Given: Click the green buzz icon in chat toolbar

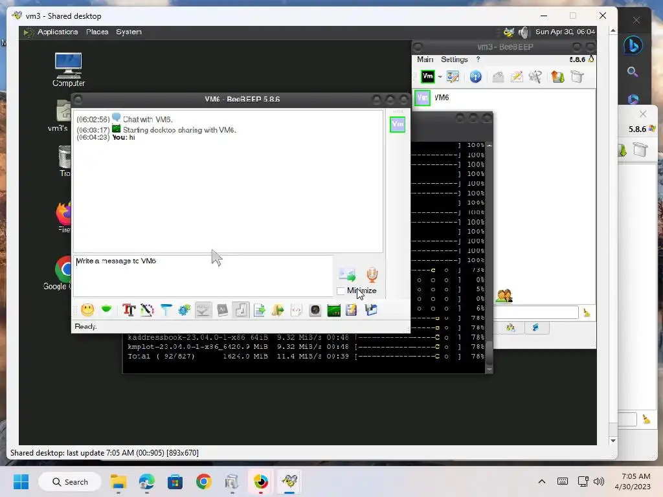Looking at the screenshot, I should pos(107,310).
